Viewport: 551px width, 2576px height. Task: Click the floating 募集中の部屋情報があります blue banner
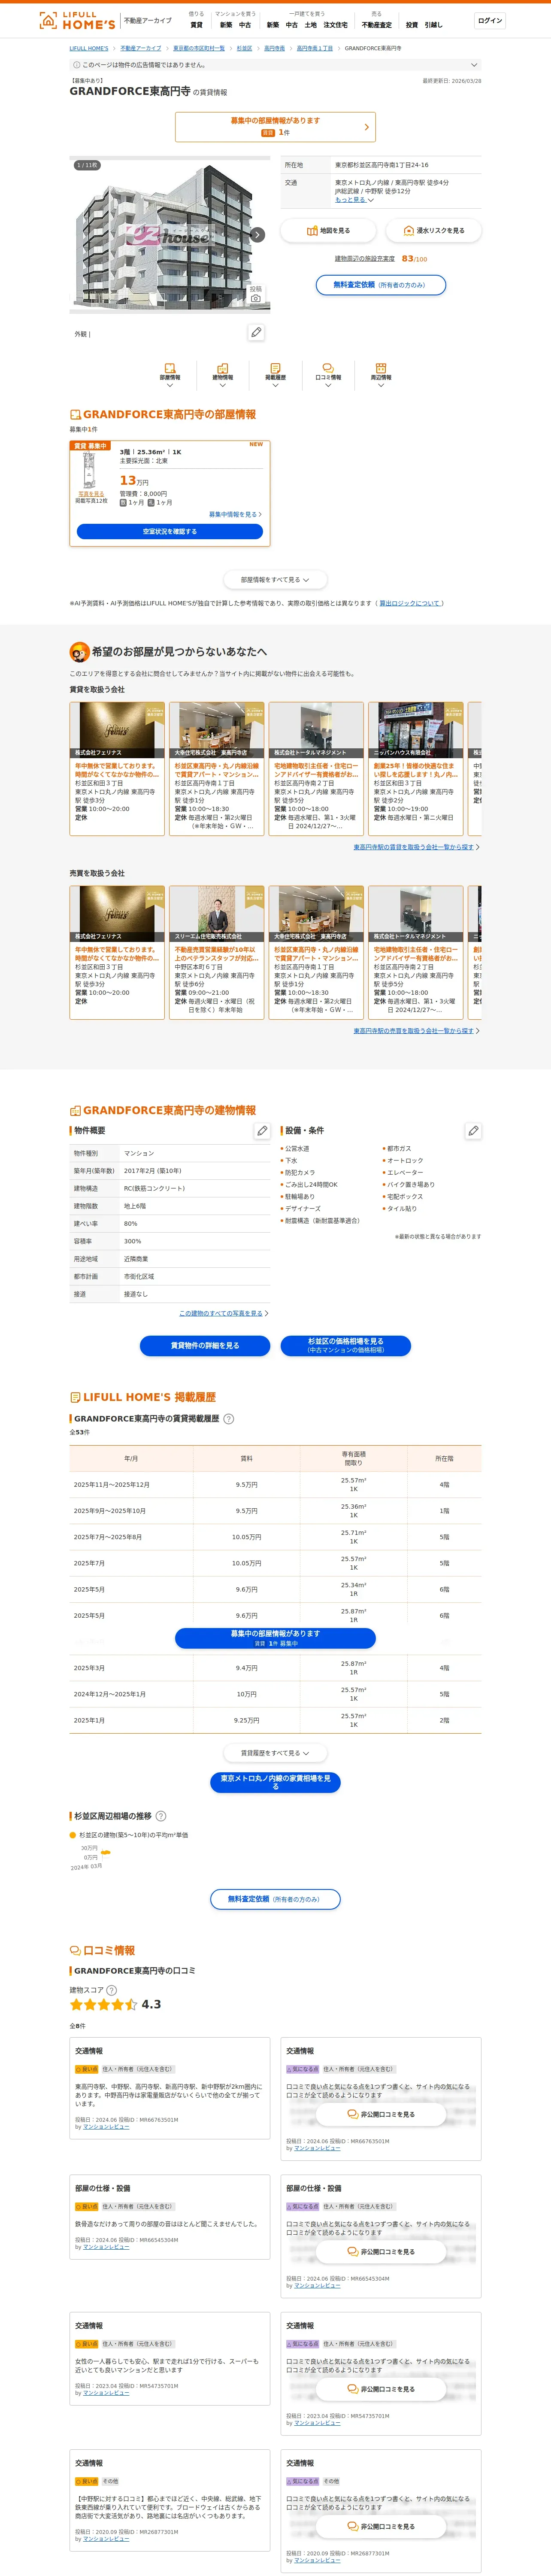click(275, 1638)
